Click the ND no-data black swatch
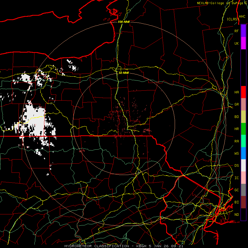The height and width of the screenshot is (248, 248). pyautogui.click(x=243, y=214)
